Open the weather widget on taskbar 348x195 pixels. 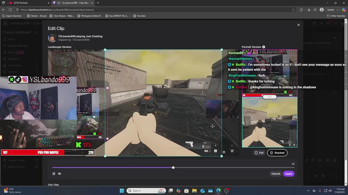[x=12, y=191]
